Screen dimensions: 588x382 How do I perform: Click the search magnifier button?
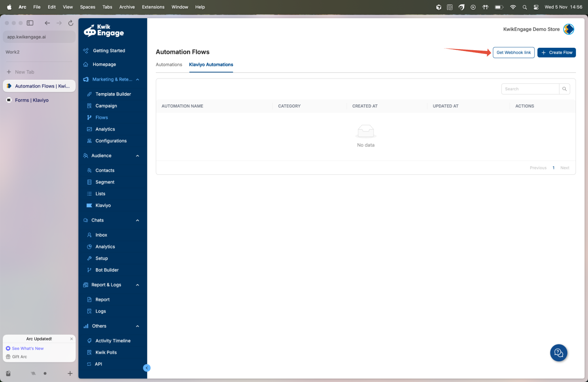tap(565, 89)
